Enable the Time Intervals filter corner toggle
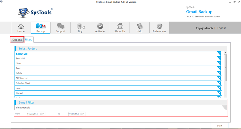 point(224,107)
